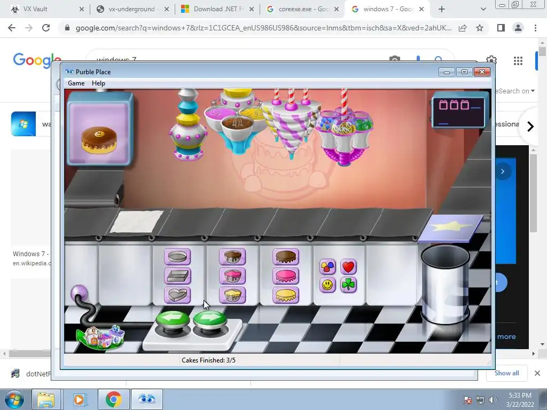This screenshot has height=410, width=547.
Task: Open File Explorer from taskbar
Action: click(46, 399)
